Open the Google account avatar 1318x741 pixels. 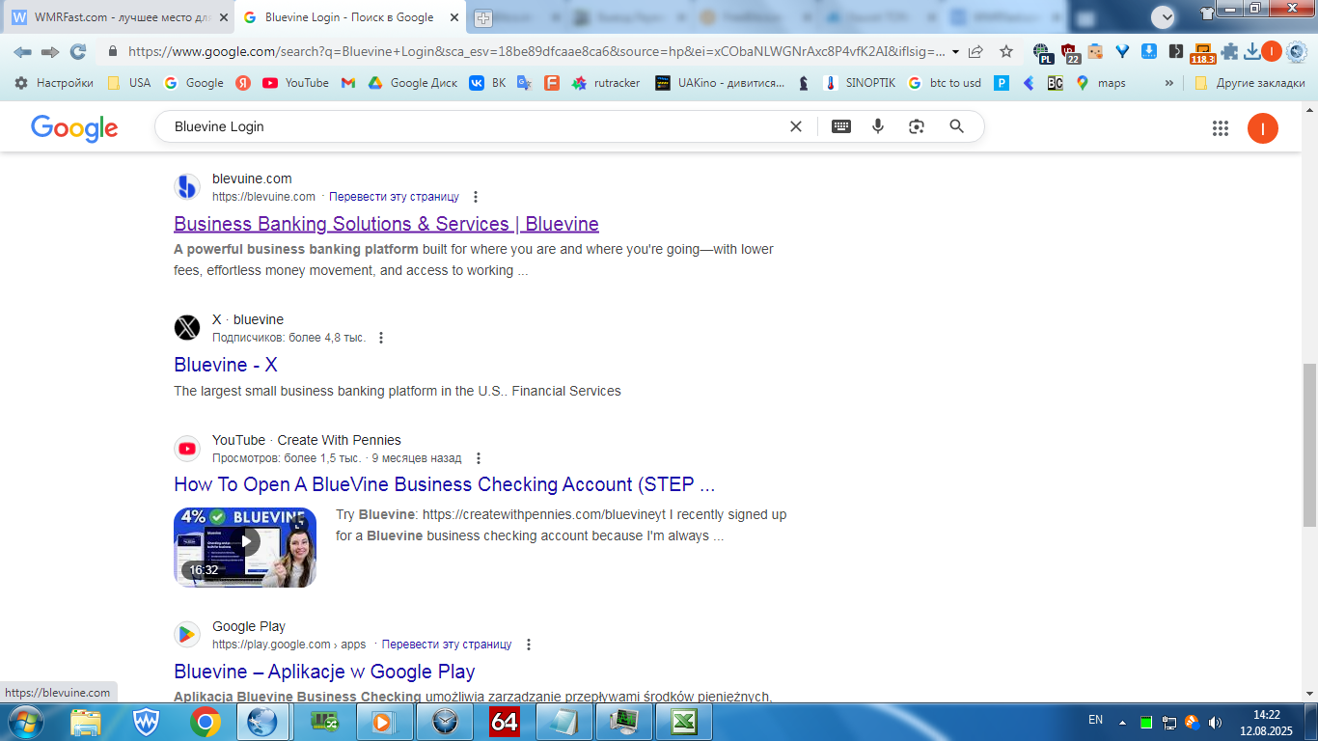coord(1263,128)
